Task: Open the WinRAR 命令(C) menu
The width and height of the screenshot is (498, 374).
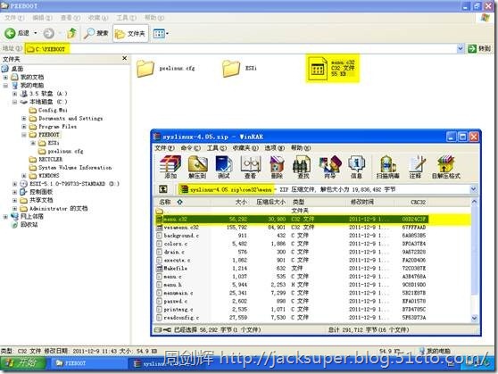Action: coord(191,148)
